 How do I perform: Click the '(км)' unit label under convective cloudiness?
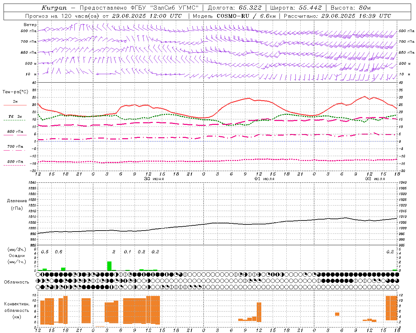coord(17,317)
